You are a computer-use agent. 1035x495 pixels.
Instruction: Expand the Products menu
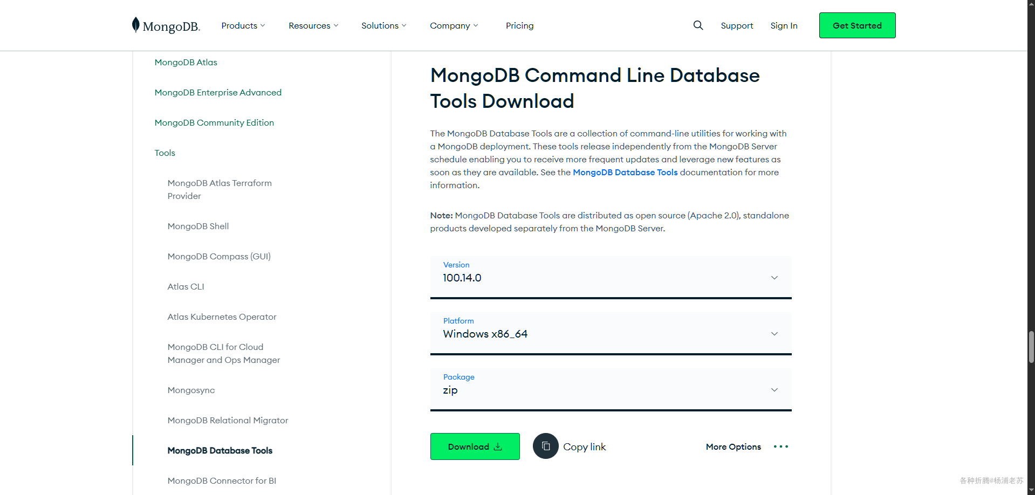point(243,25)
